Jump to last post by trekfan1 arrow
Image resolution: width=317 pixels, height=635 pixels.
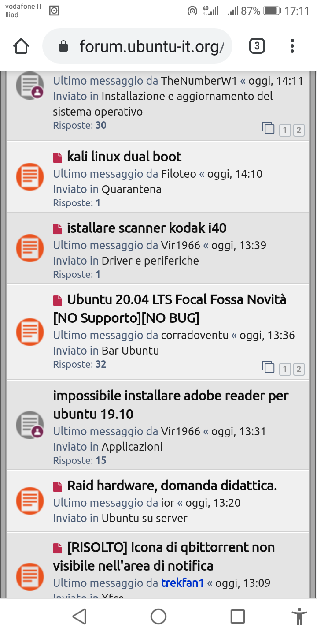pyautogui.click(x=210, y=583)
